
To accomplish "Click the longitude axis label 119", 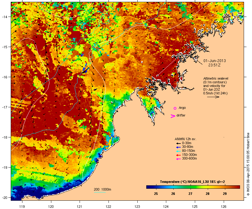I will pos(22,207).
